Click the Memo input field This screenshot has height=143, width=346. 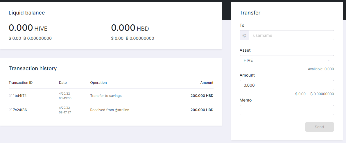click(287, 110)
